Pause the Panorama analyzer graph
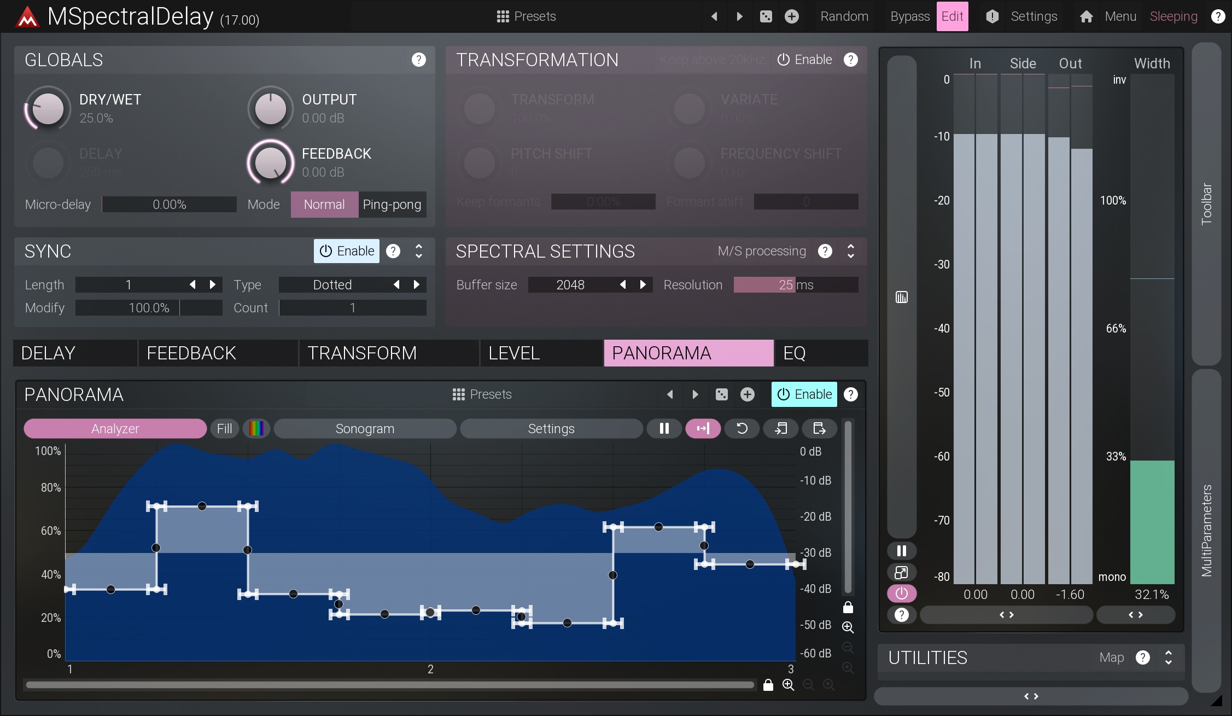The height and width of the screenshot is (716, 1232). pos(664,428)
